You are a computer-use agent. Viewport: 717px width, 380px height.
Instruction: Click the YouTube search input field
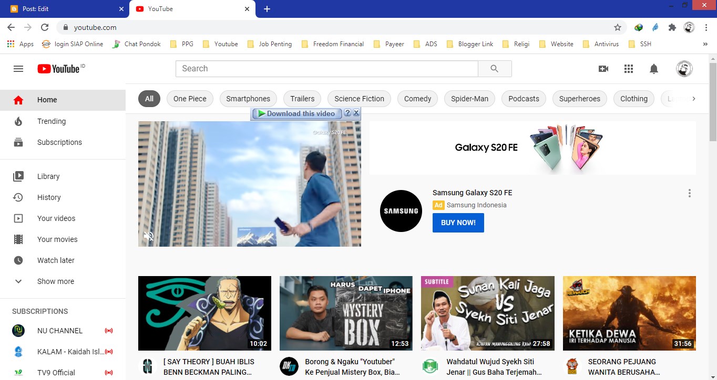[326, 69]
